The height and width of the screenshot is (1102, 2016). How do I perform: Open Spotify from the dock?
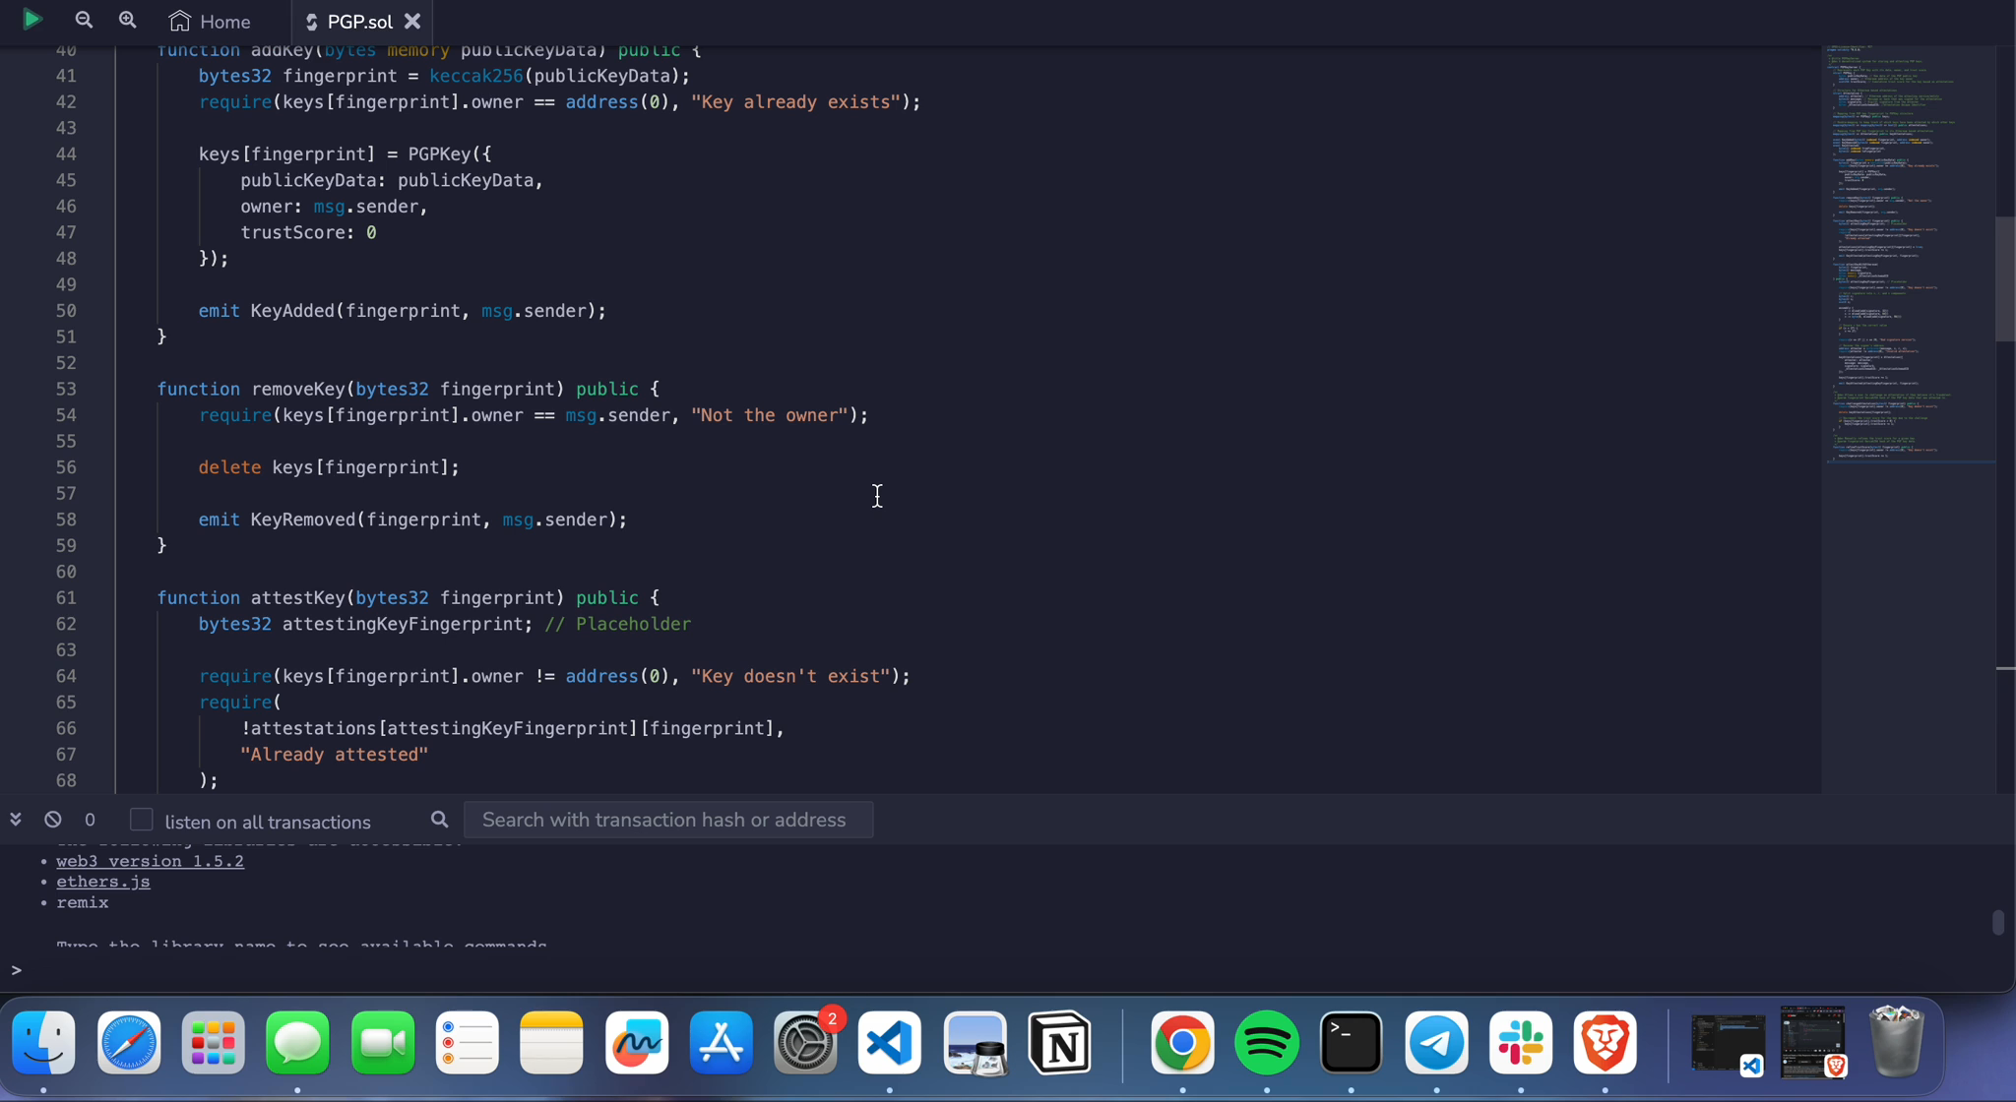tap(1267, 1043)
